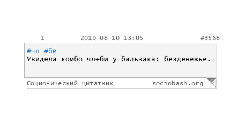This screenshot has height=128, width=238.
Task: Click the single letter у in quote
Action: tap(115, 59)
